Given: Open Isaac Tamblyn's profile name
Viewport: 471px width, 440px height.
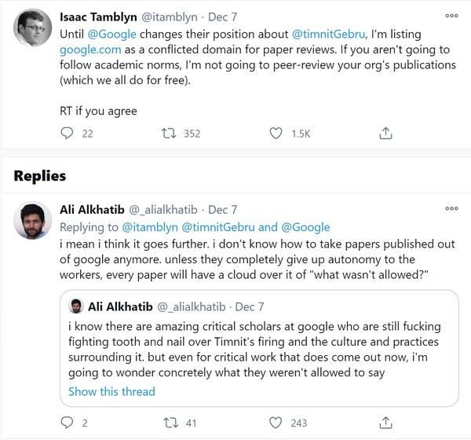Looking at the screenshot, I should click(x=98, y=15).
